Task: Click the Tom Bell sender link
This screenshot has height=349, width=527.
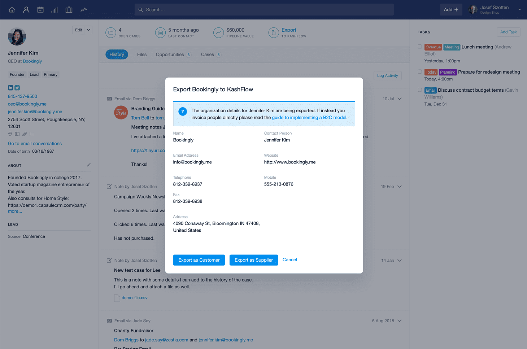Action: pos(140,118)
